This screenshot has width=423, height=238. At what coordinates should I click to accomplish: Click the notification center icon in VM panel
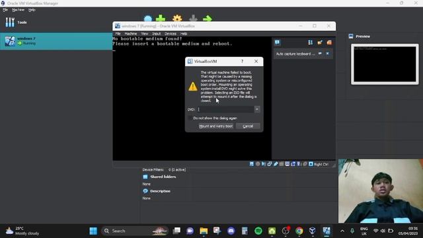pyautogui.click(x=278, y=42)
